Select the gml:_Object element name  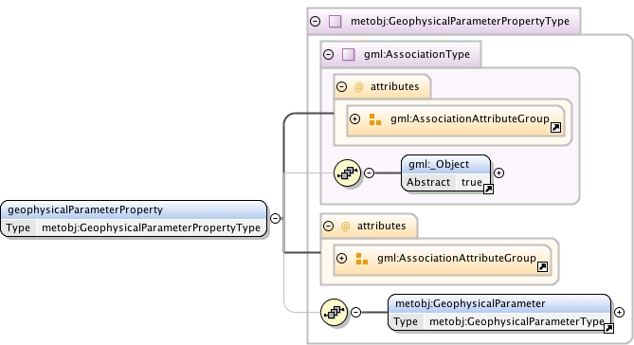pos(439,164)
